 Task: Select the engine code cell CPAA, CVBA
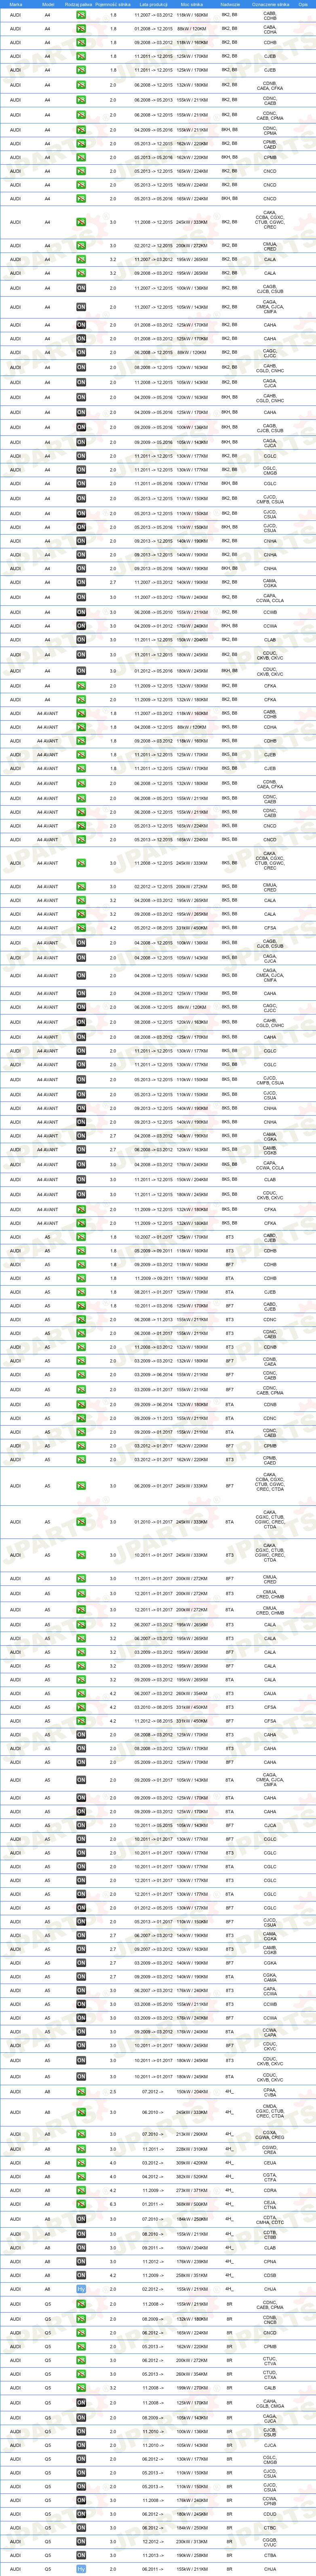coord(270,2092)
